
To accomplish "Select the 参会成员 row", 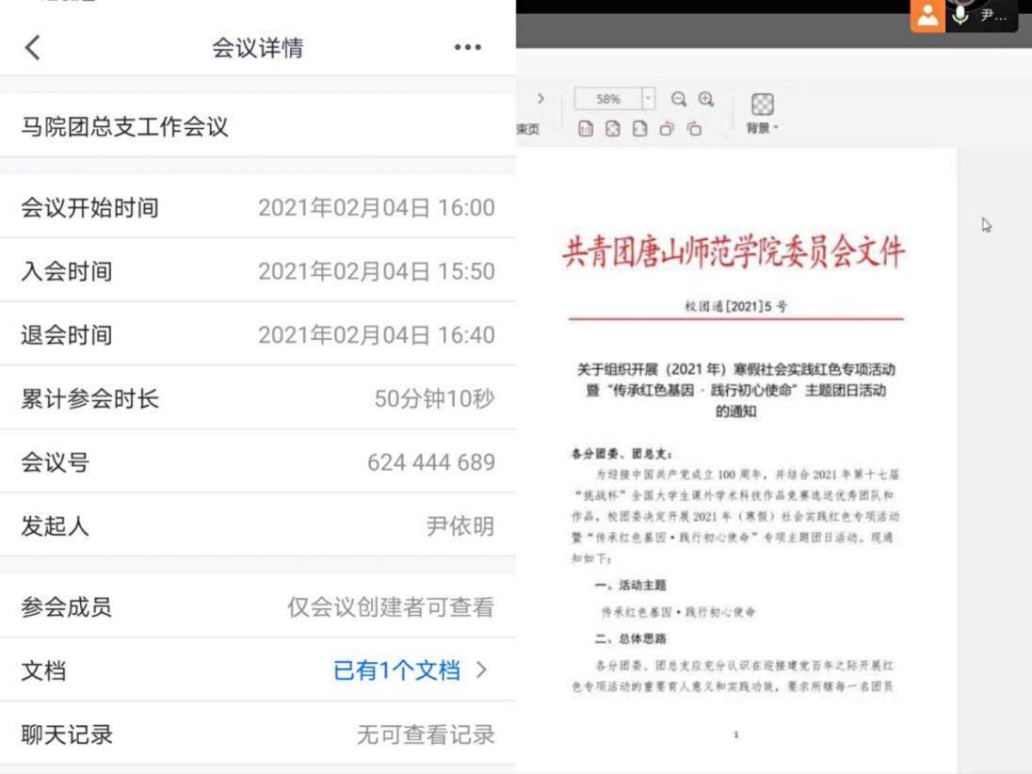I will pos(257,607).
